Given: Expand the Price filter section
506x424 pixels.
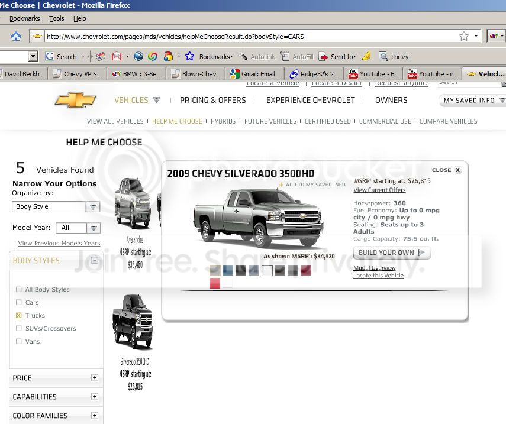Looking at the screenshot, I should (95, 377).
